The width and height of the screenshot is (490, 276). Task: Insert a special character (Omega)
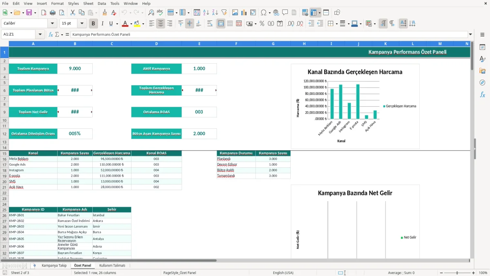click(x=263, y=13)
